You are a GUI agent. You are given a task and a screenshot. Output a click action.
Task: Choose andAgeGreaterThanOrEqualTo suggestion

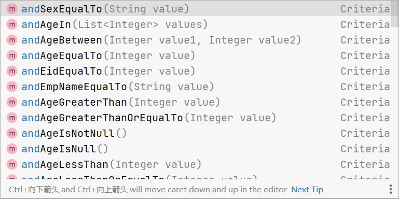point(196,118)
